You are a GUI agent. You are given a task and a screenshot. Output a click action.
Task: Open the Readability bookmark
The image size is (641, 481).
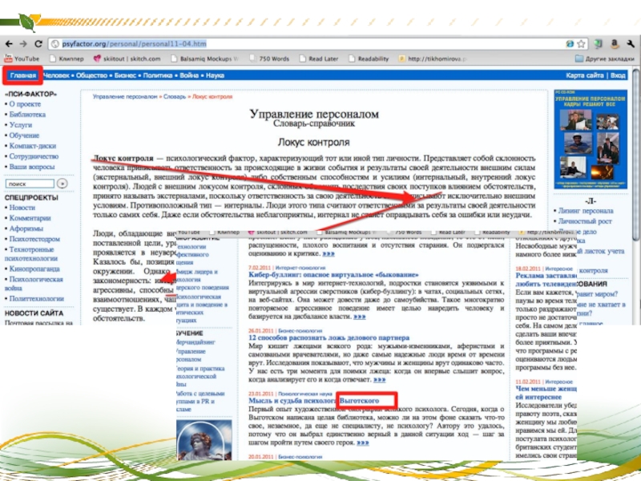pos(369,59)
